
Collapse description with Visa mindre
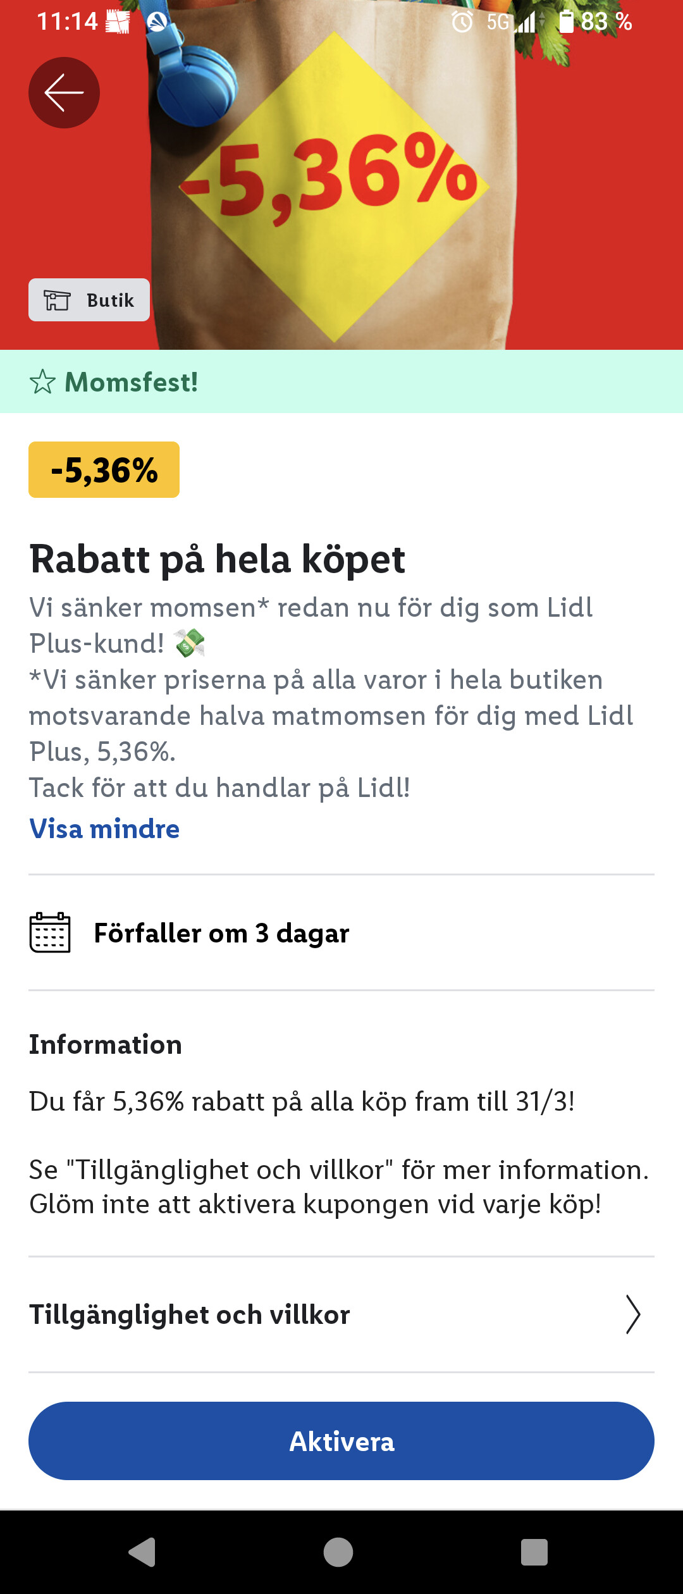[x=104, y=829]
